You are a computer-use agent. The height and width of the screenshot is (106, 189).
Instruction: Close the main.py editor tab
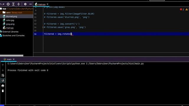pyautogui.click(x=48, y=4)
